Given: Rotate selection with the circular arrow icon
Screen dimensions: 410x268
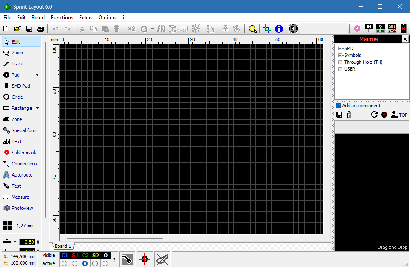Looking at the screenshot, I should [144, 29].
